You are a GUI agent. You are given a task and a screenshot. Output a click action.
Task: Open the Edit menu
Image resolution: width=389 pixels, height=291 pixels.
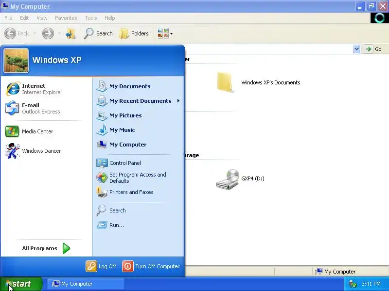click(24, 18)
